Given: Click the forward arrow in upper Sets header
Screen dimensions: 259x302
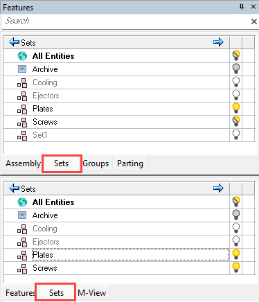Looking at the screenshot, I should click(218, 42).
